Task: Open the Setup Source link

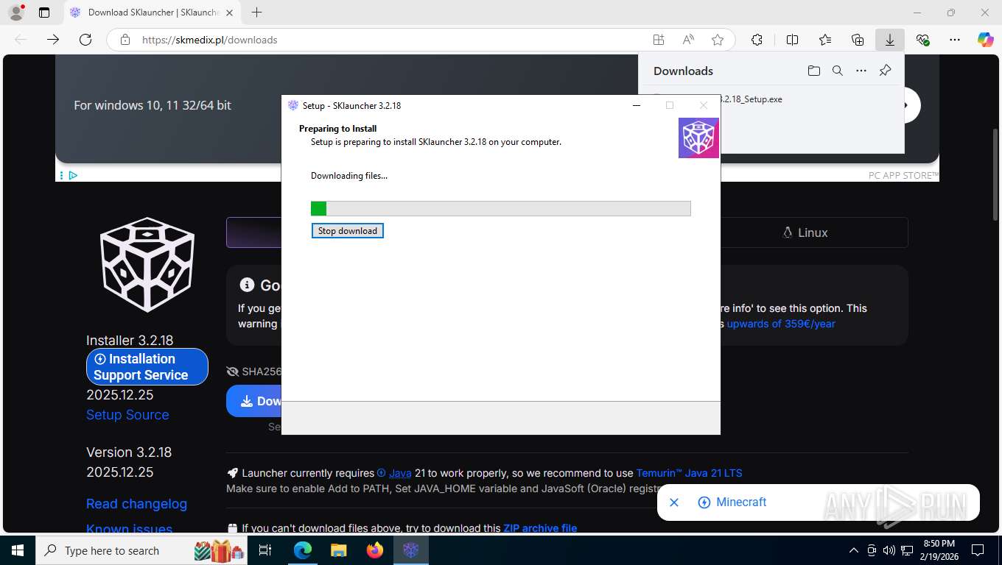Action: point(127,415)
